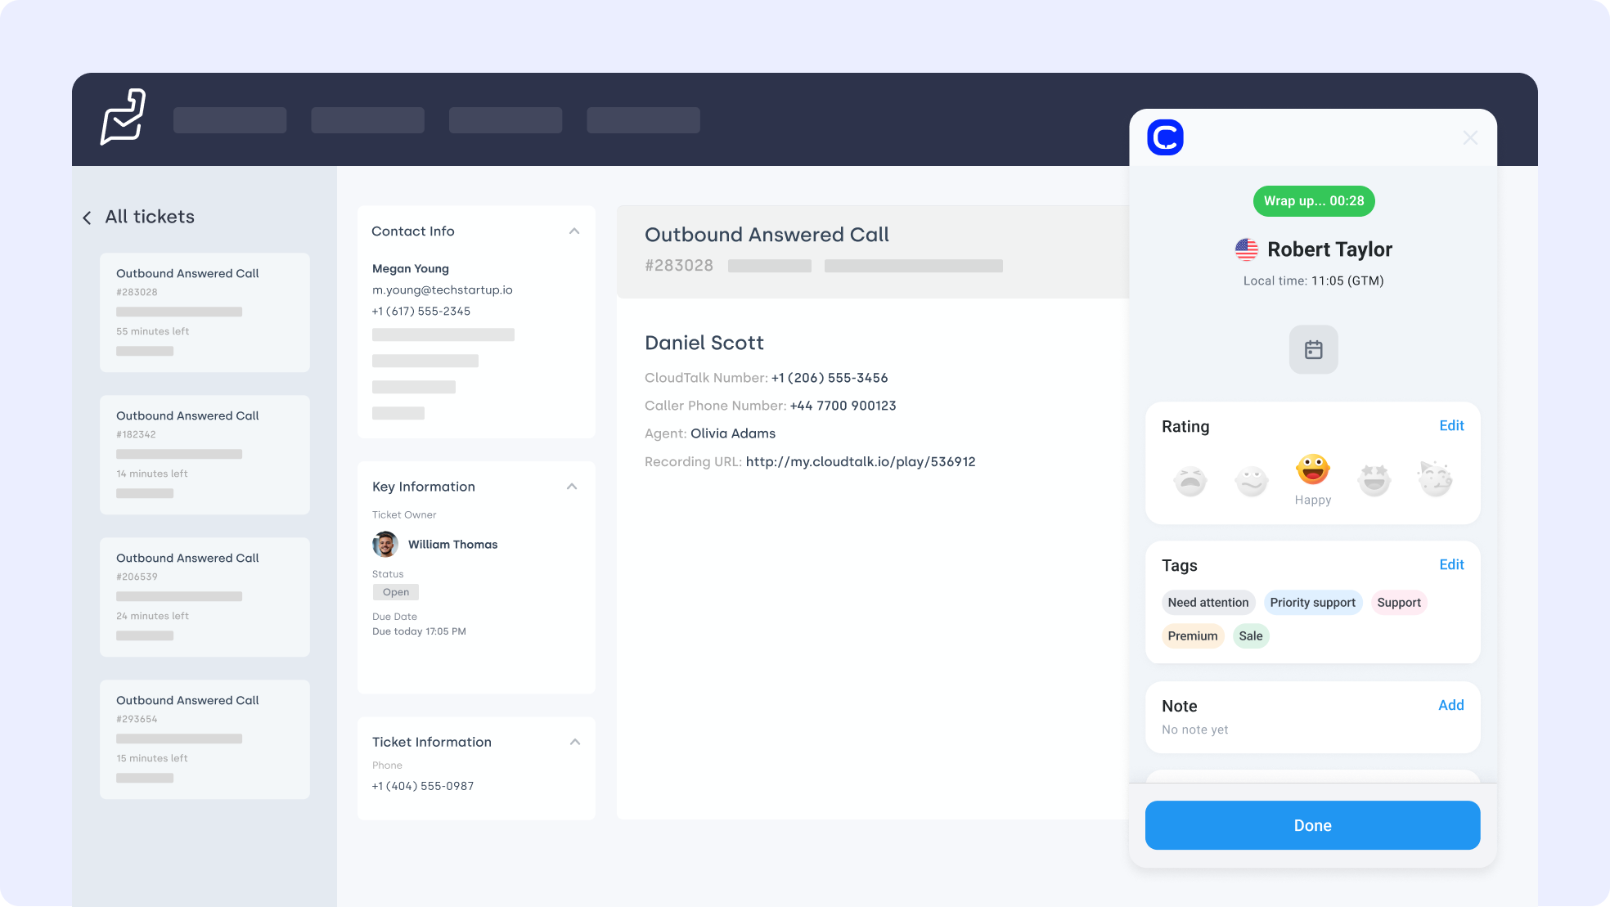Select the neutral face rating emoji
This screenshot has height=907, width=1610.
pyautogui.click(x=1251, y=481)
